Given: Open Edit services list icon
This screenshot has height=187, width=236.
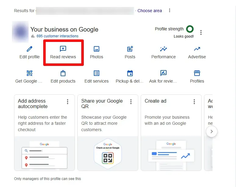Looking at the screenshot, I should [x=97, y=73].
